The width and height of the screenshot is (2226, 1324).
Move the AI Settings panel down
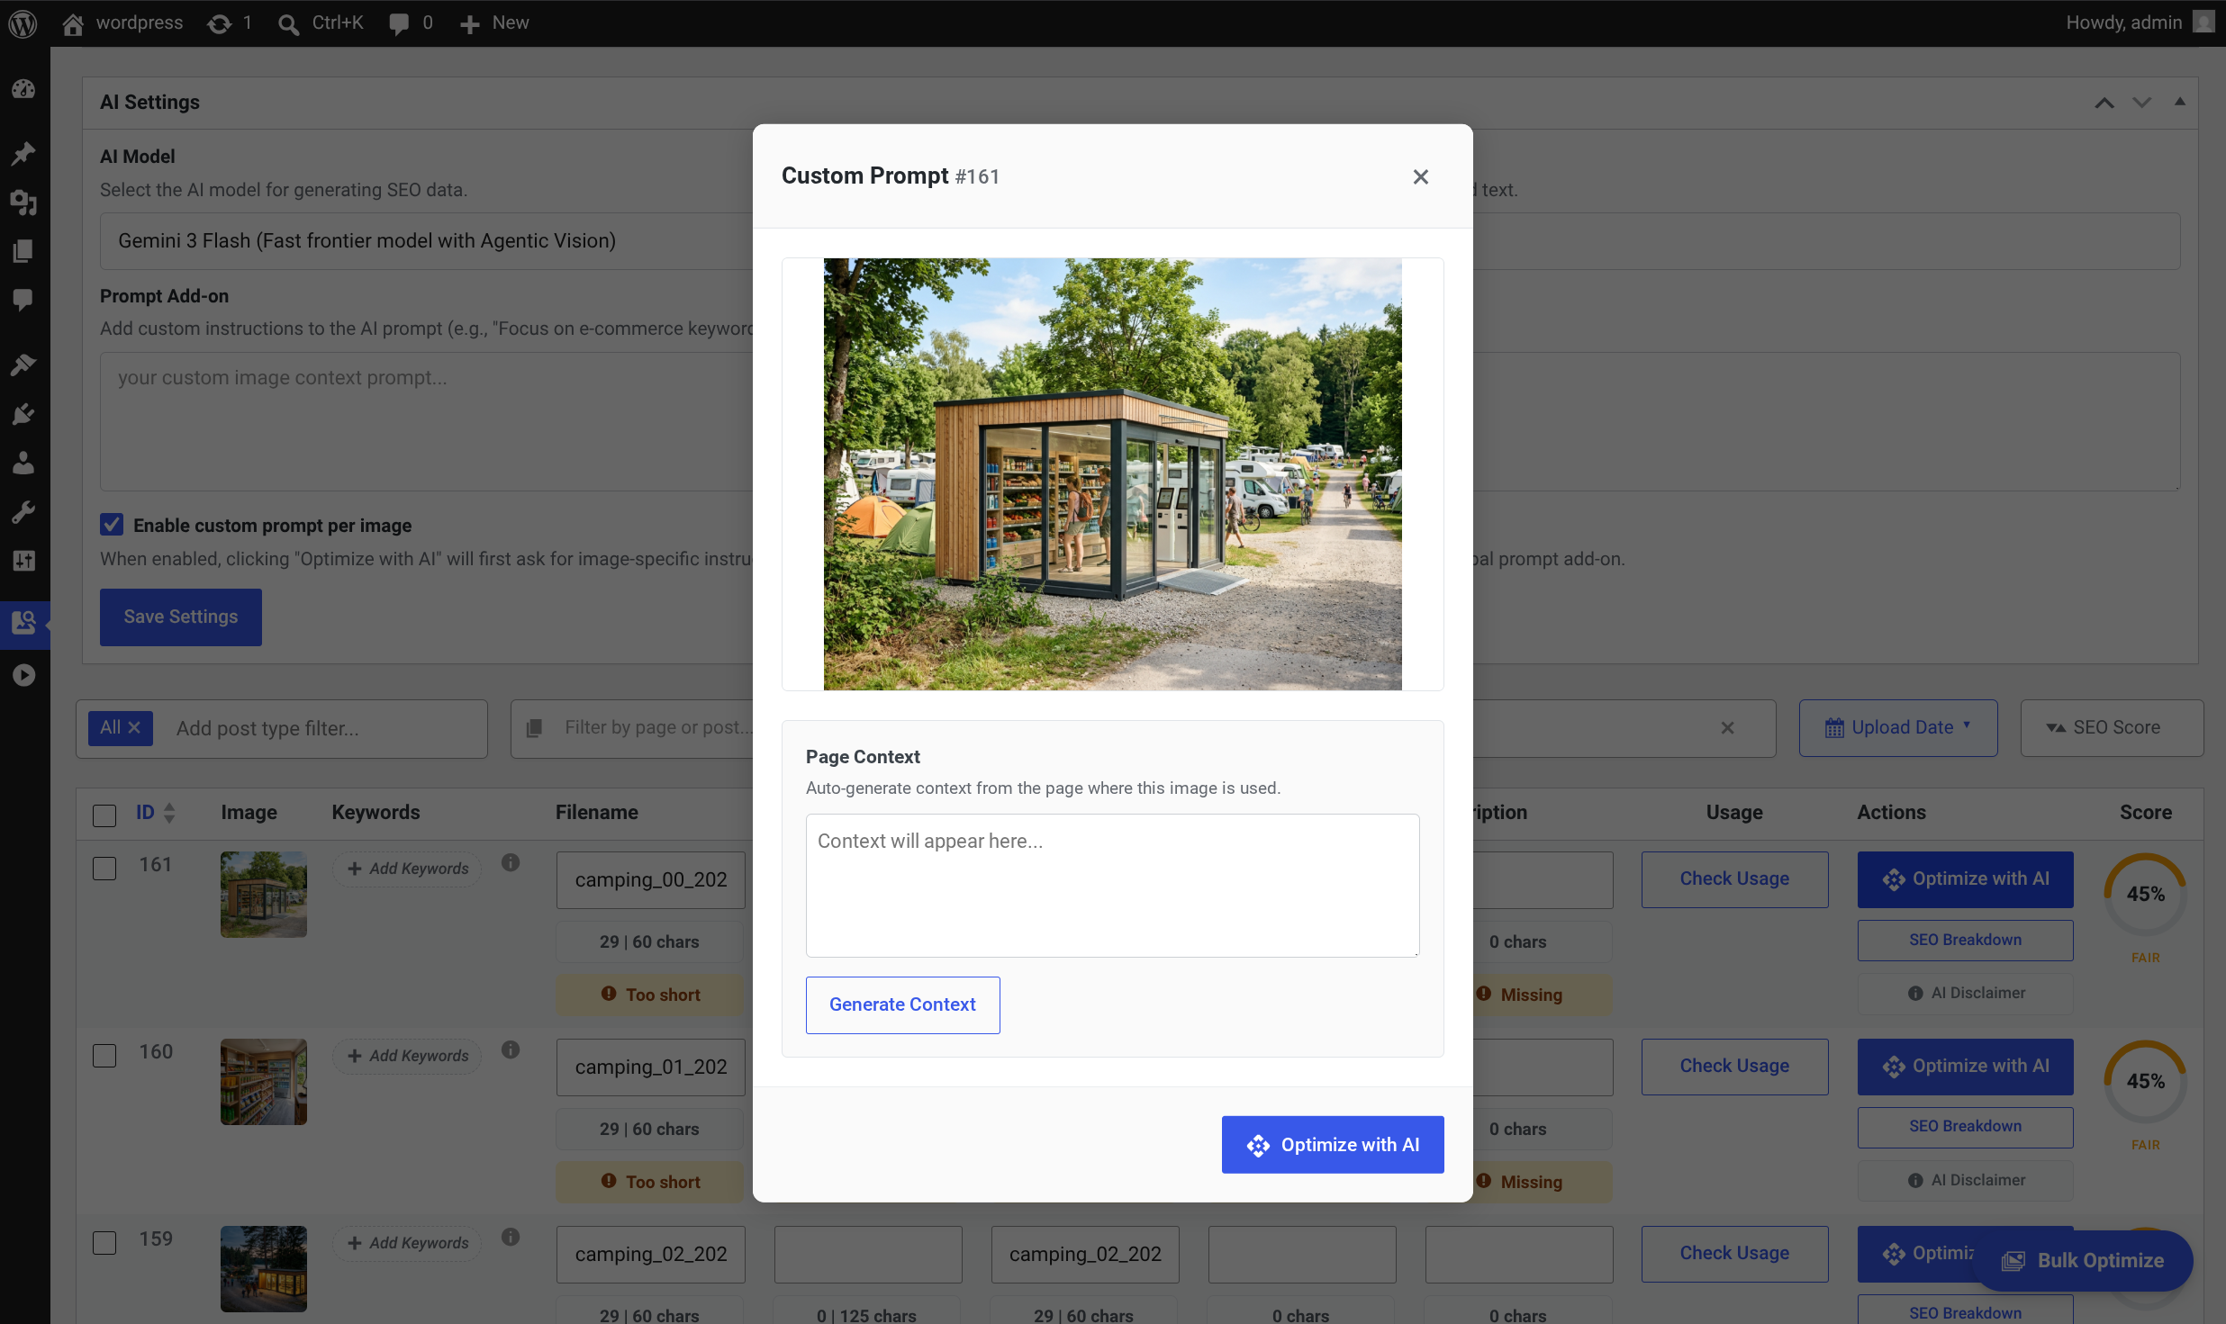pos(2142,103)
